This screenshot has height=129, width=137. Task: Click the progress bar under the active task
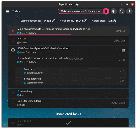point(40,35)
